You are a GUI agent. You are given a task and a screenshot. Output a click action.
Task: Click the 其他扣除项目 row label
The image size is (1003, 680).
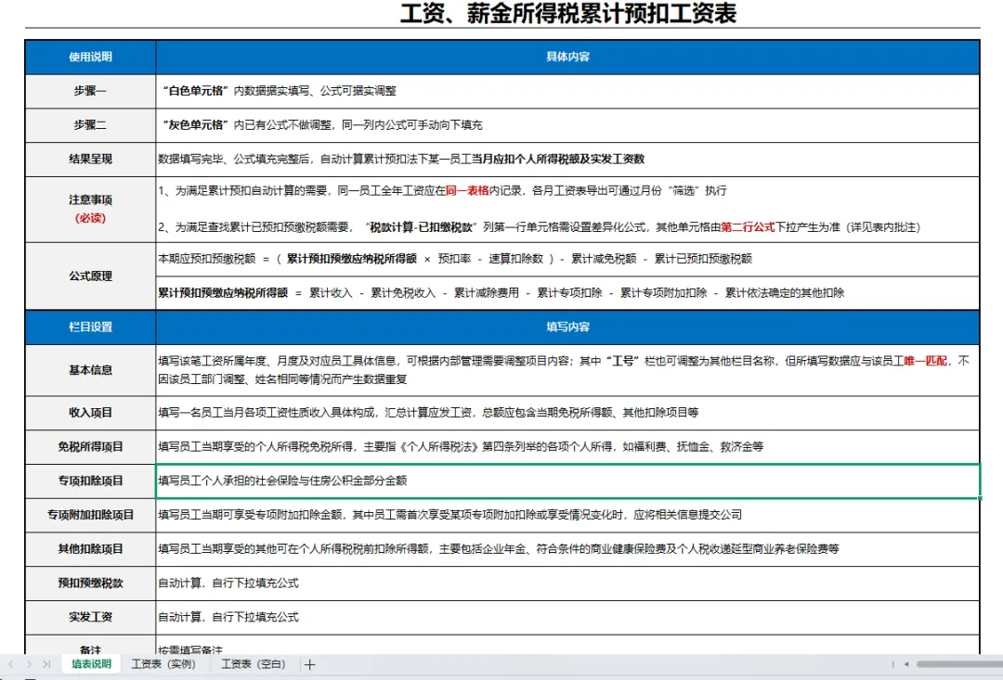[90, 549]
